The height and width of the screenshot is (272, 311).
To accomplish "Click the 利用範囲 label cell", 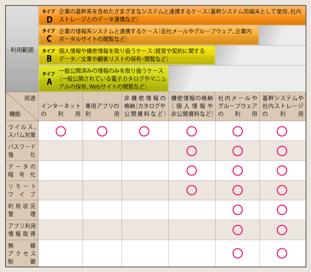I will pos(22,49).
